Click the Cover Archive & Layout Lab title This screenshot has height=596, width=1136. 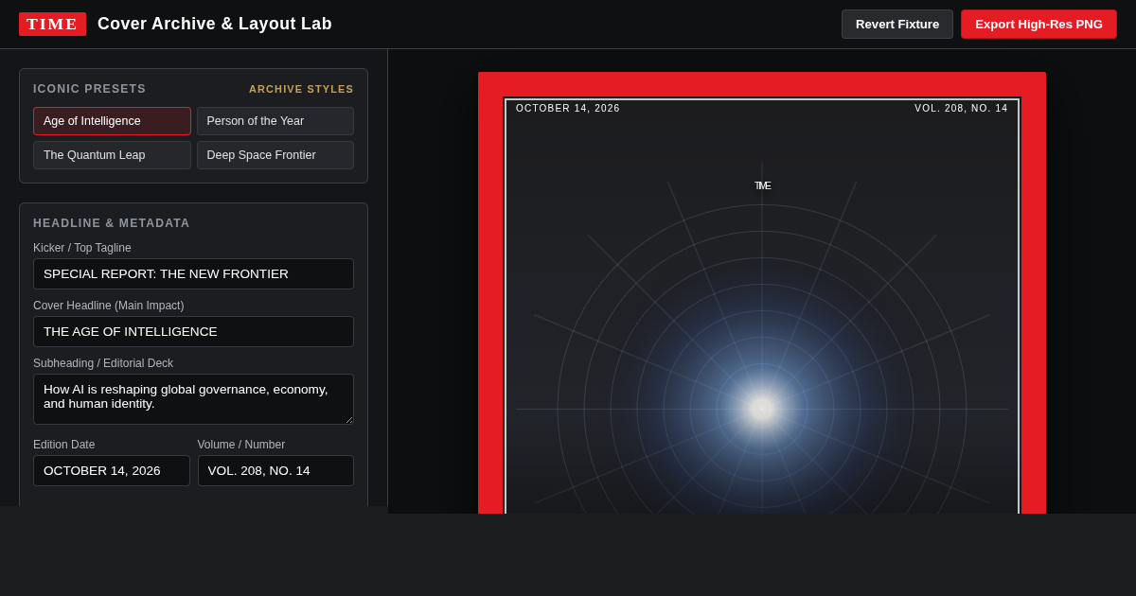(215, 24)
